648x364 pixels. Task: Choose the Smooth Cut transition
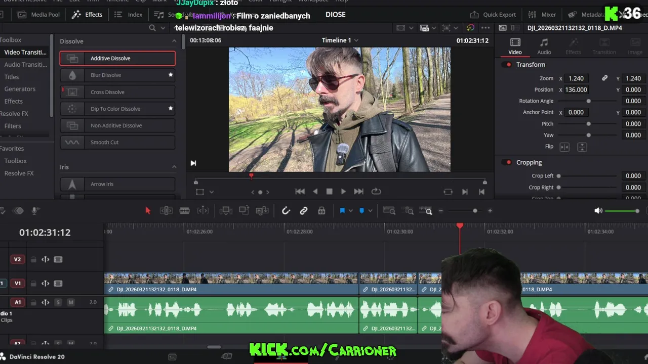pyautogui.click(x=117, y=142)
